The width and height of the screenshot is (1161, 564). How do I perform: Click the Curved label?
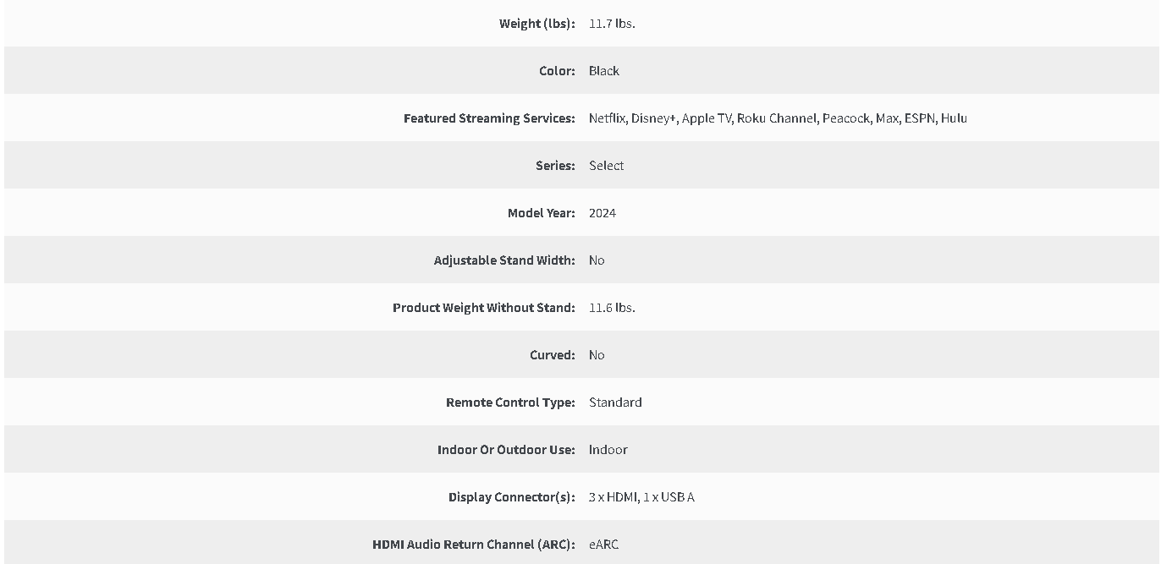point(553,355)
